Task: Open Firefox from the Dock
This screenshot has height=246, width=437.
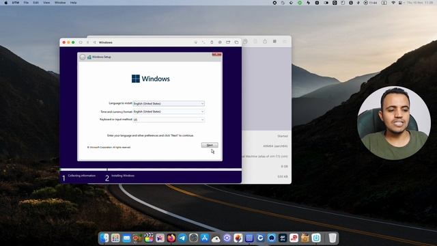Action: [x=171, y=238]
